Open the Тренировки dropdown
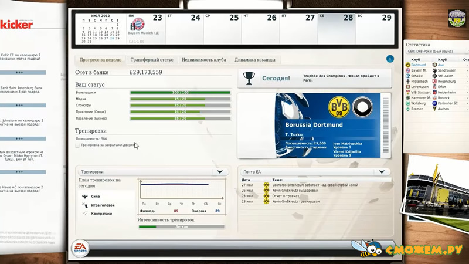The image size is (469, 264). pos(220,172)
